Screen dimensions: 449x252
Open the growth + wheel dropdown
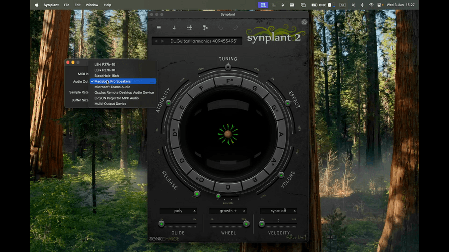[x=228, y=211]
